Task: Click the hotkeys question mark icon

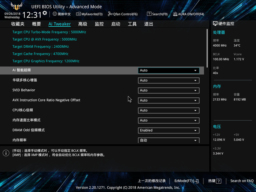Action: tap(218, 181)
